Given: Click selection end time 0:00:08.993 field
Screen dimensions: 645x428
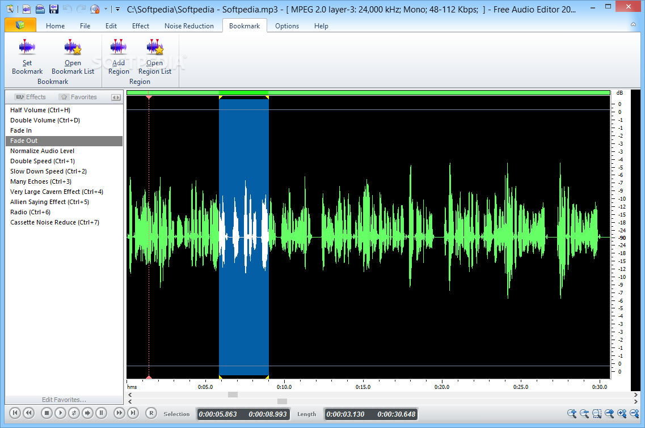Looking at the screenshot, I should 268,414.
